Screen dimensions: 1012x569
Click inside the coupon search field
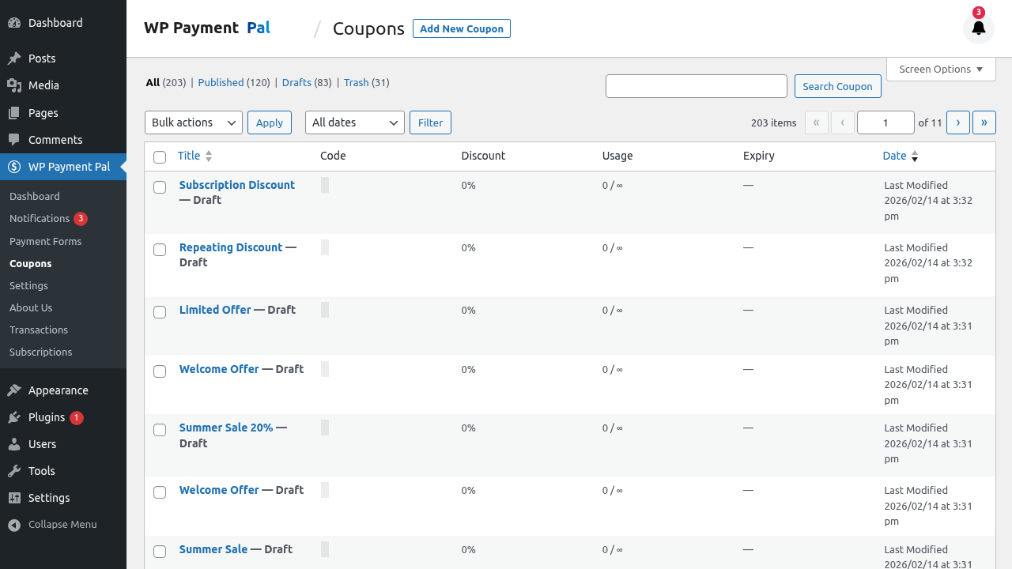pos(696,86)
